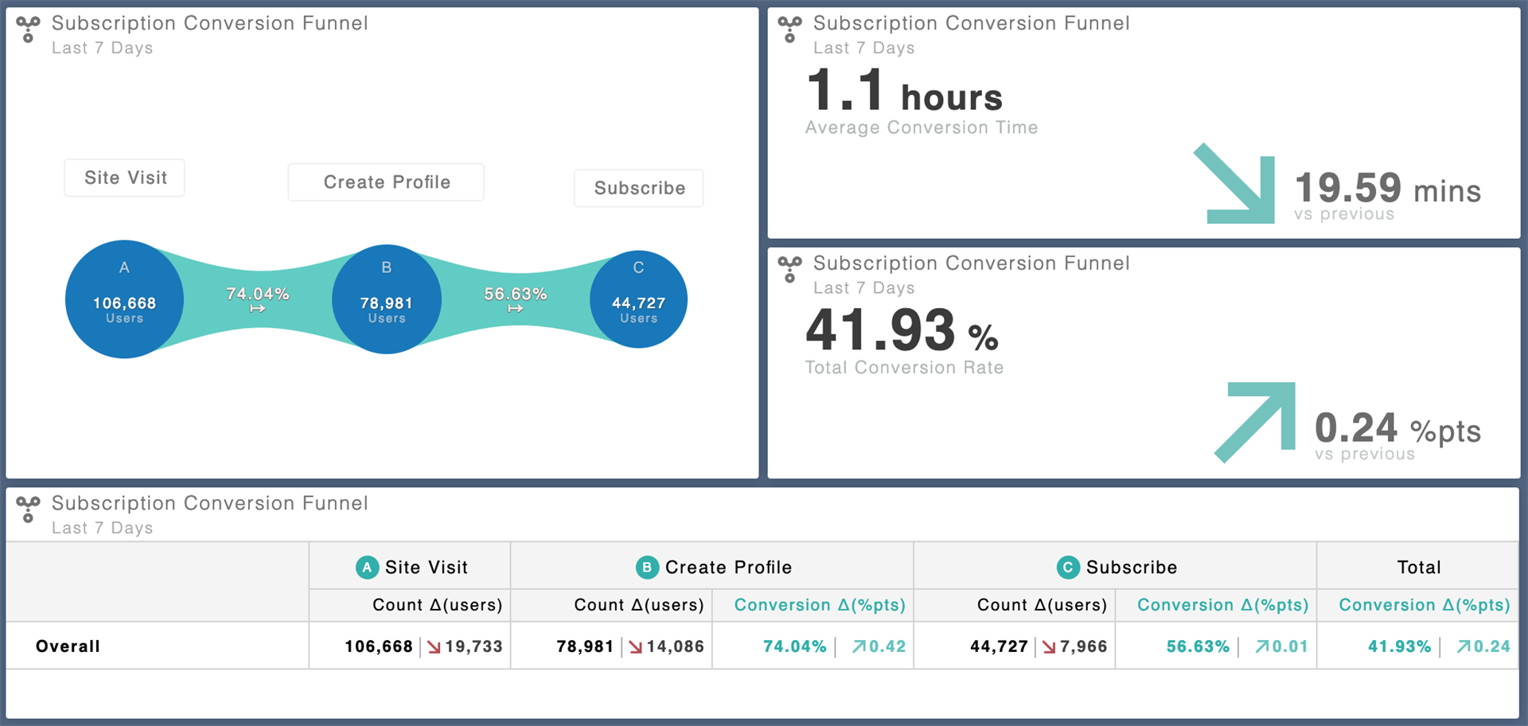Click the Site Visit step label button
This screenshot has height=726, width=1528.
pyautogui.click(x=125, y=178)
